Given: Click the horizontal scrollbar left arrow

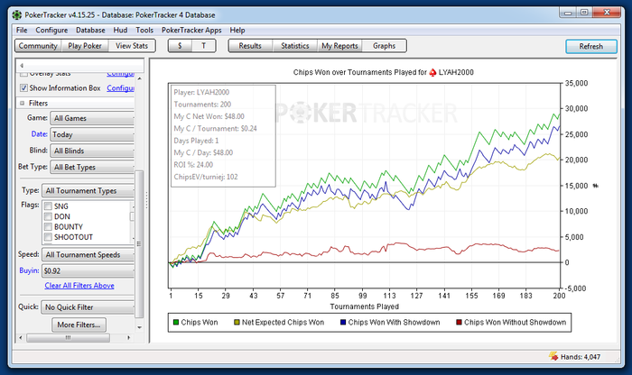Looking at the screenshot, I should coord(21,337).
